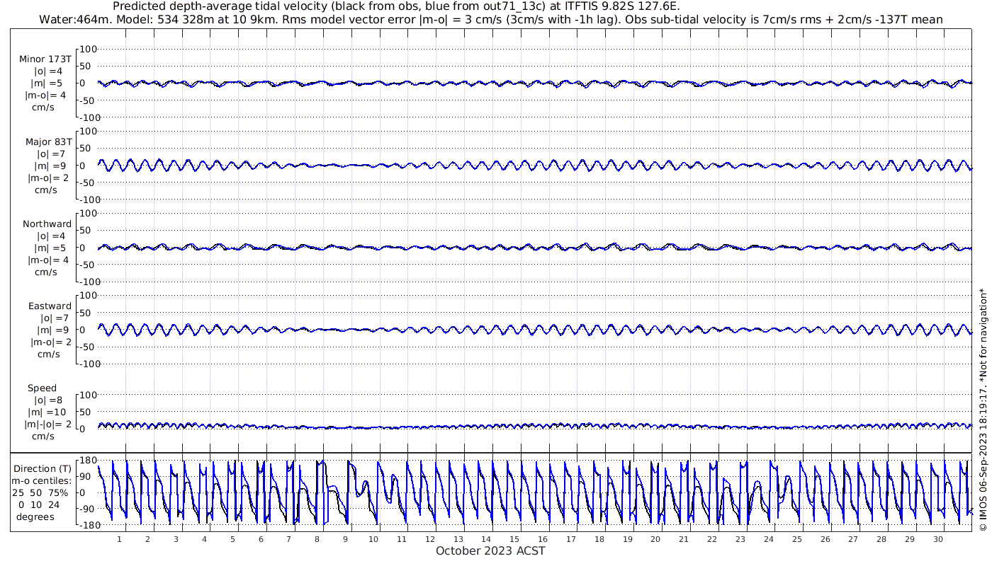Image resolution: width=992 pixels, height=566 pixels.
Task: Click the 'm-o centiles:' label
Action: tap(42, 481)
